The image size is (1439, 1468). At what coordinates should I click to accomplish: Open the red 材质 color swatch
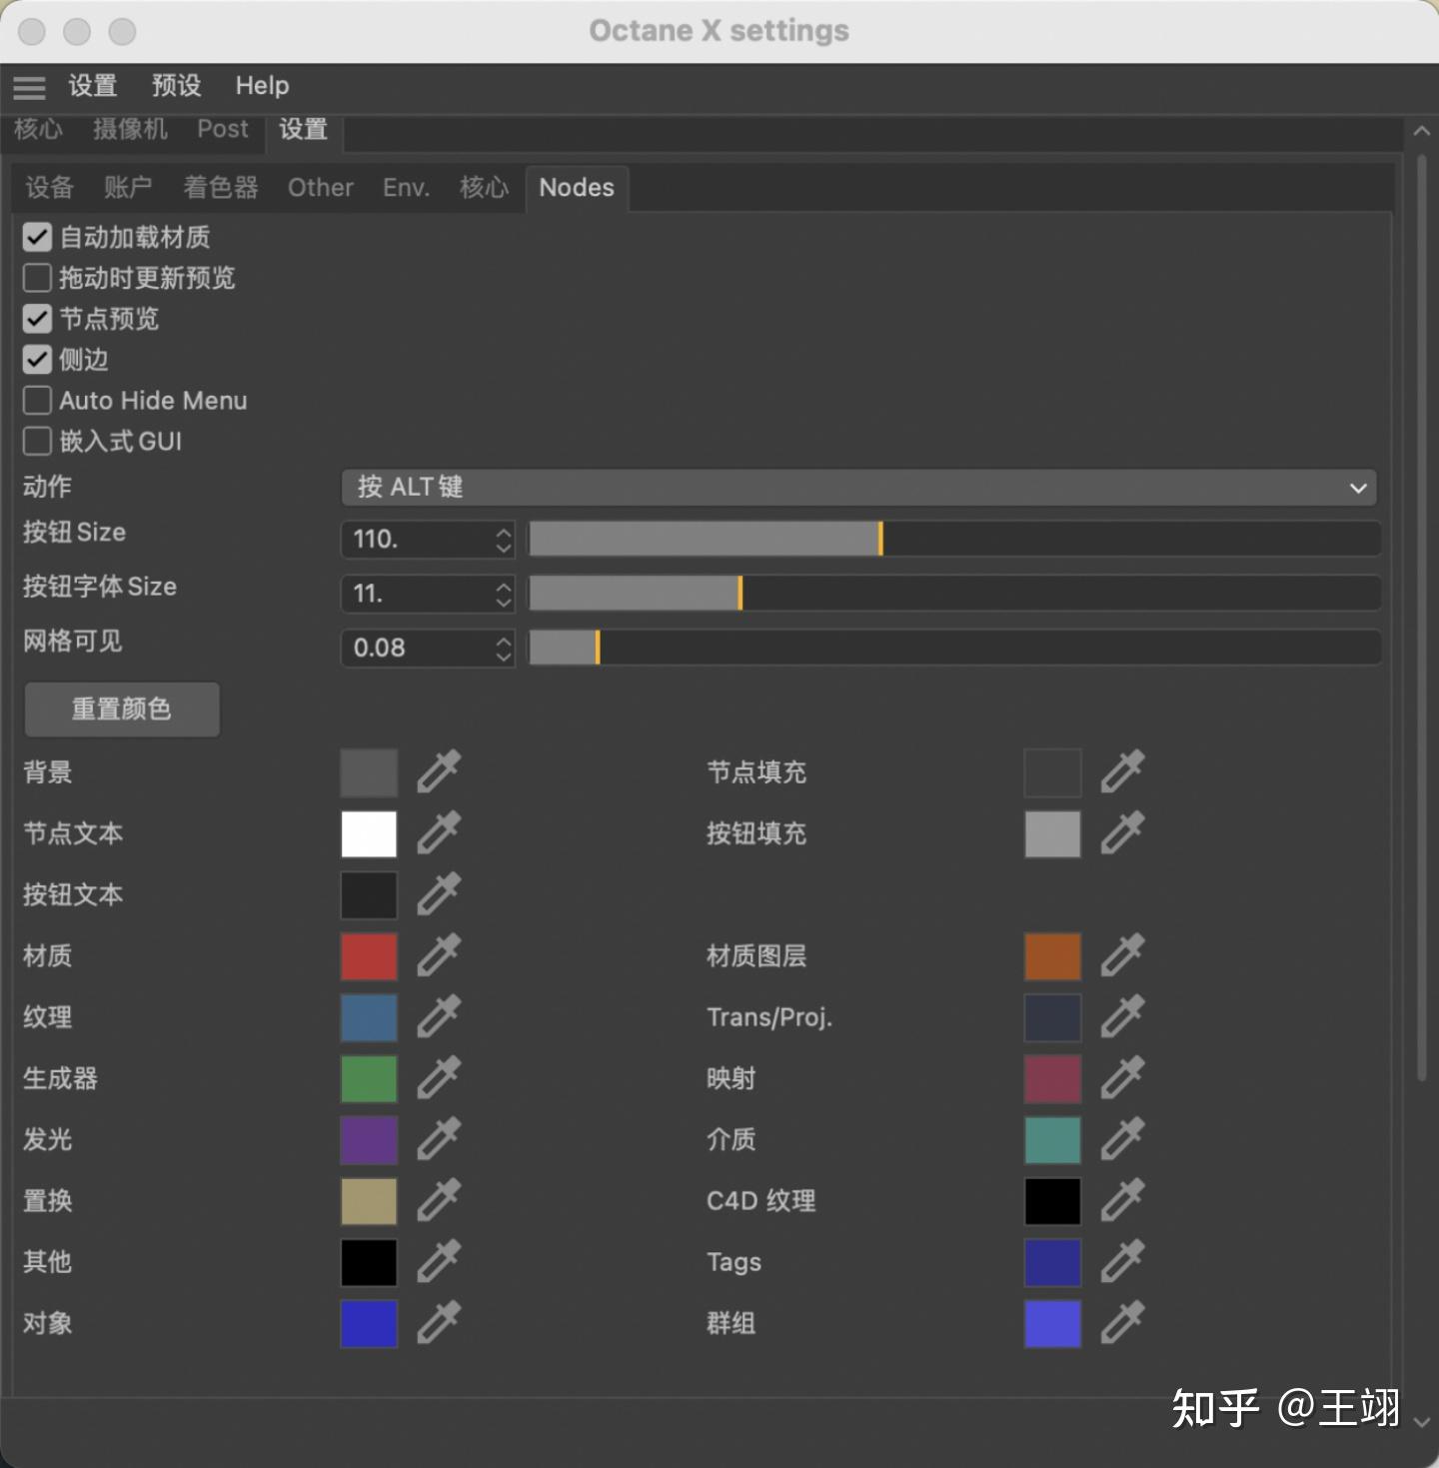coord(369,955)
